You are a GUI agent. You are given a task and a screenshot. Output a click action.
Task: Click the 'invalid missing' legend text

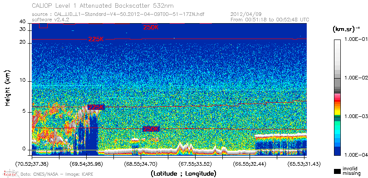pos(352,171)
